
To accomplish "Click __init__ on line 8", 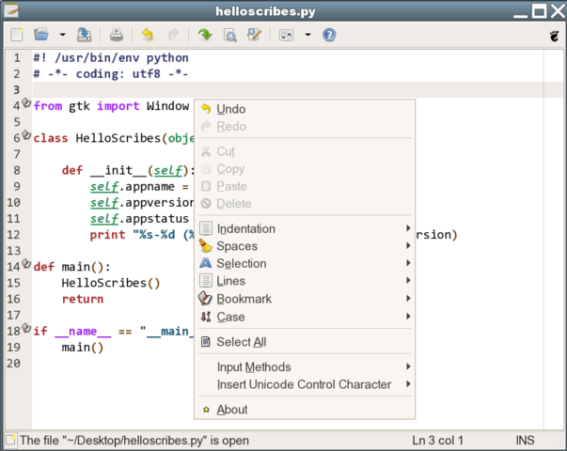I will [x=118, y=170].
